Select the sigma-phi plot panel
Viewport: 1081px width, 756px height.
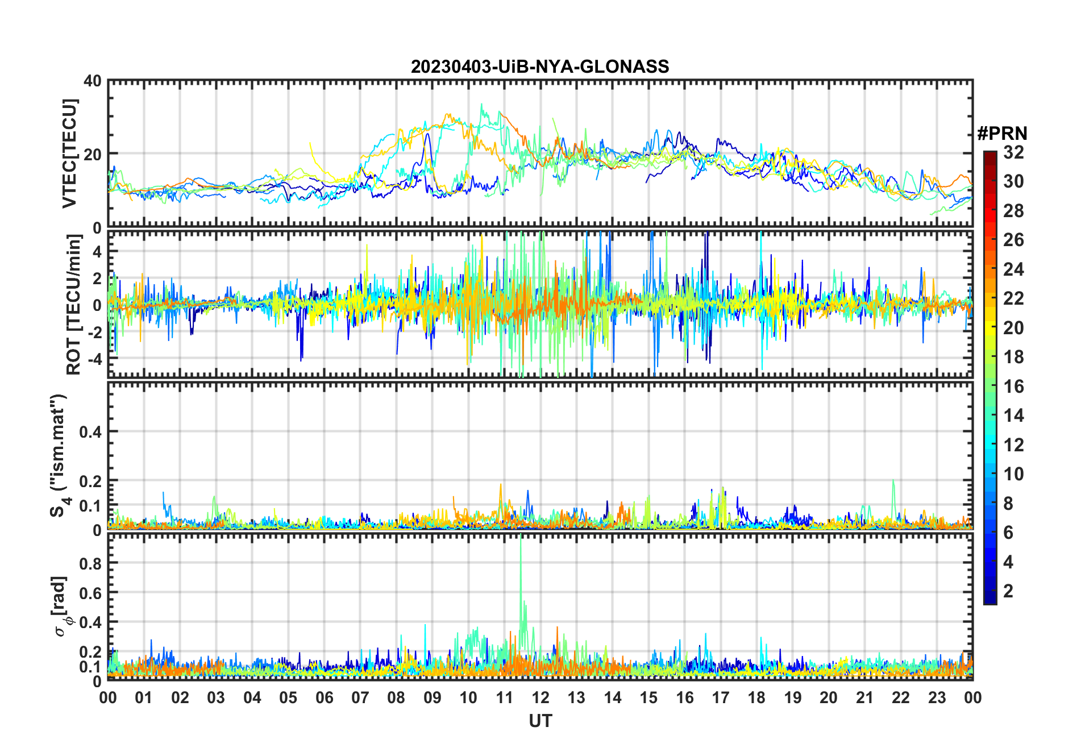click(x=540, y=607)
